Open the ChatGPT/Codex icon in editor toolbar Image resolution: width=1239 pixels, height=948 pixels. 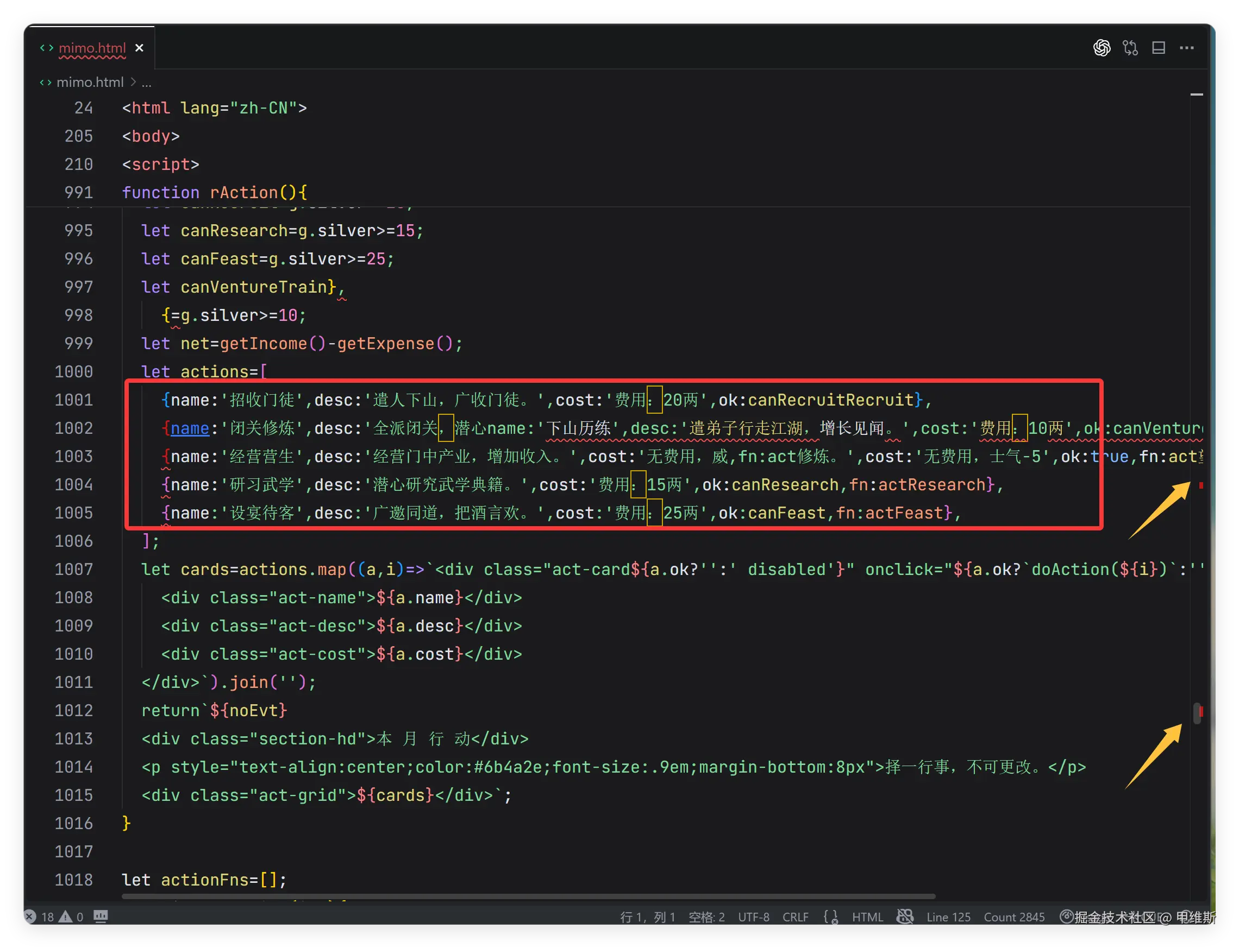tap(1101, 48)
